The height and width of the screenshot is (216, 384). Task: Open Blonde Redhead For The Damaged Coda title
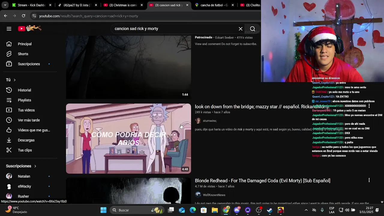pyautogui.click(x=262, y=181)
